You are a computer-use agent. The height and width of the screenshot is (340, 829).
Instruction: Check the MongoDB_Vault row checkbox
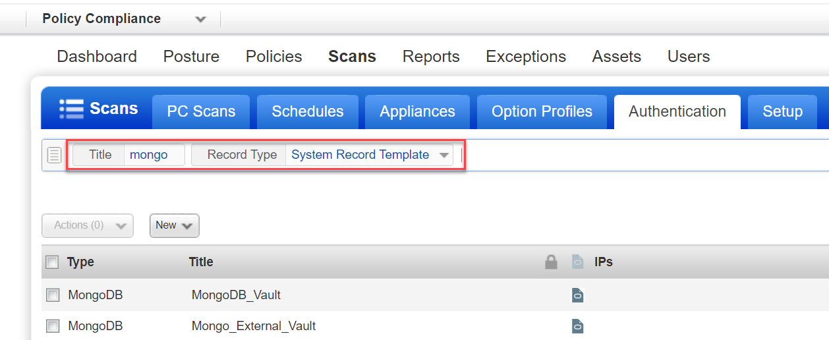point(53,295)
